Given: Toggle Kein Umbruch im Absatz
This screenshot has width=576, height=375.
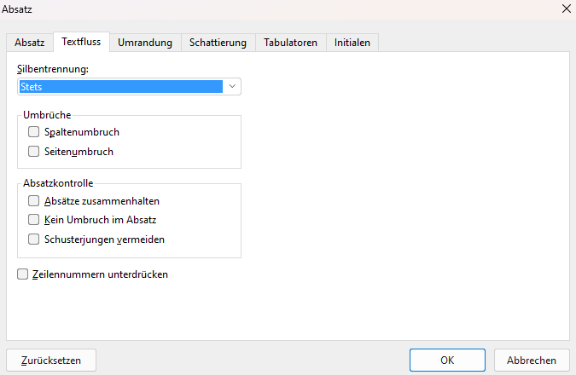Looking at the screenshot, I should 34,220.
